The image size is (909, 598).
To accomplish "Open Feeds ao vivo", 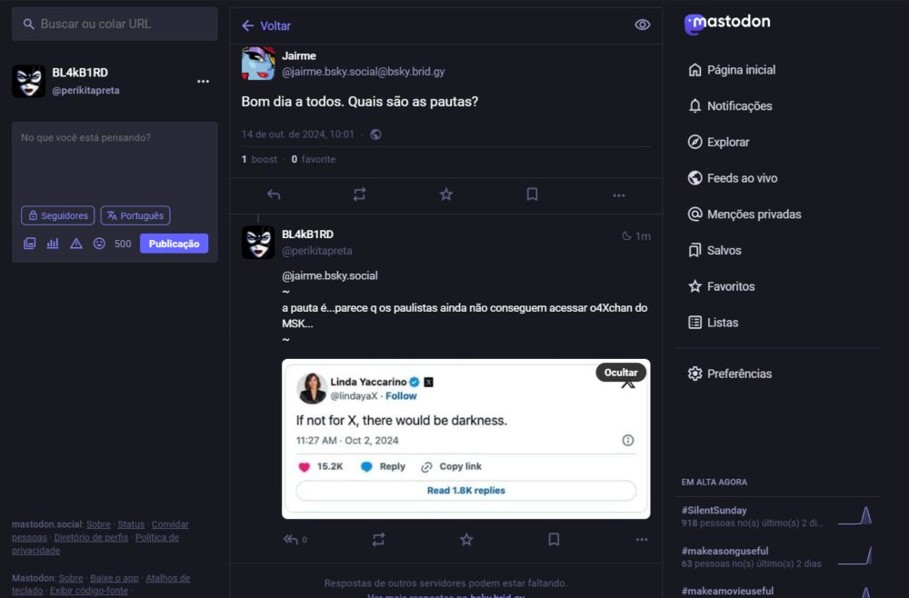I will [732, 178].
